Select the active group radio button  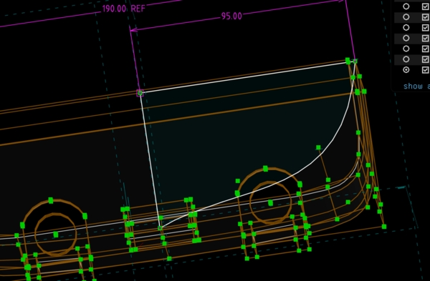pos(406,70)
